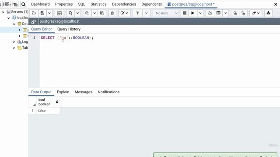Click the Explain query icon
This screenshot has height=157, width=280.
click(210, 13)
